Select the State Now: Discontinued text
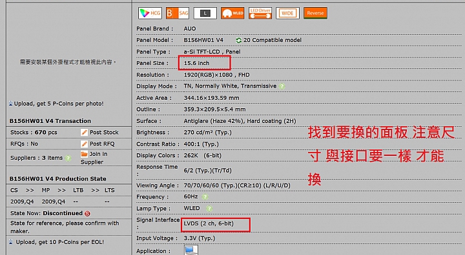465x255 pixels. coord(46,213)
